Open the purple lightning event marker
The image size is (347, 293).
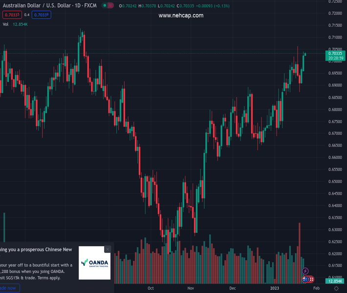coord(305,271)
